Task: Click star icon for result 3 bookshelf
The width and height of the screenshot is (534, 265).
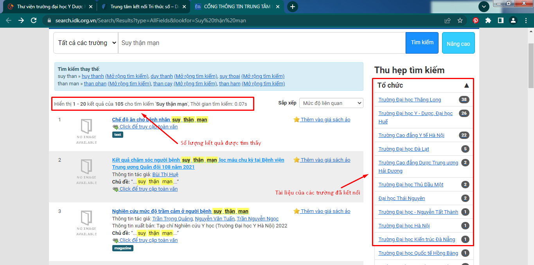Action: (x=296, y=211)
